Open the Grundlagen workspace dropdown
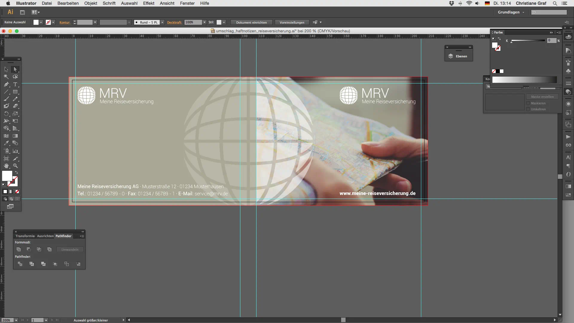Image resolution: width=574 pixels, height=323 pixels. point(511,12)
